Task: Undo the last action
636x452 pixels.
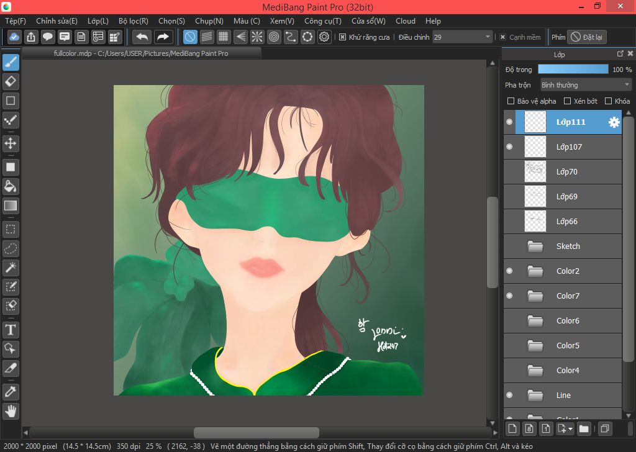Action: coord(142,37)
